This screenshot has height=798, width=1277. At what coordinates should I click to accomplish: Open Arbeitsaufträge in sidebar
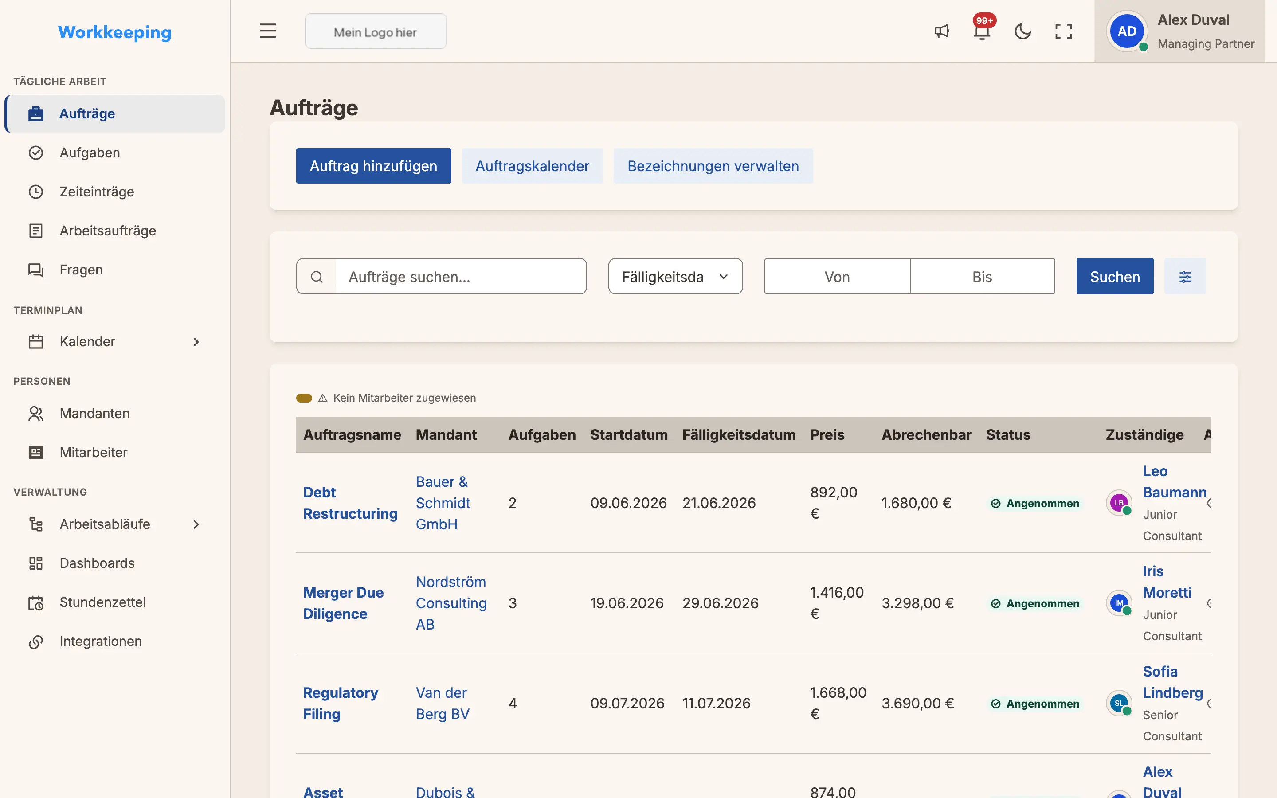(x=115, y=231)
